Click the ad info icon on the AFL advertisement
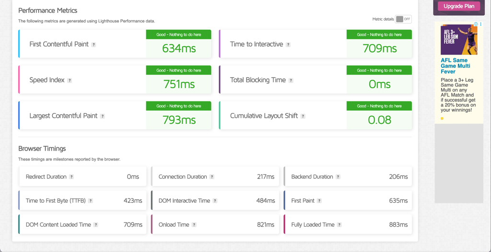491x252 pixels. 475,24
